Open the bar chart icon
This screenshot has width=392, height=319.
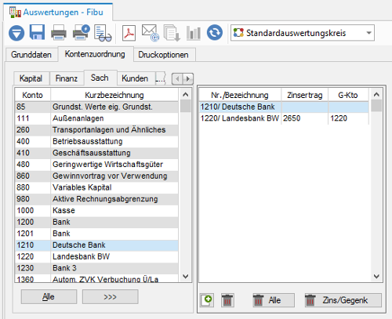click(x=194, y=33)
